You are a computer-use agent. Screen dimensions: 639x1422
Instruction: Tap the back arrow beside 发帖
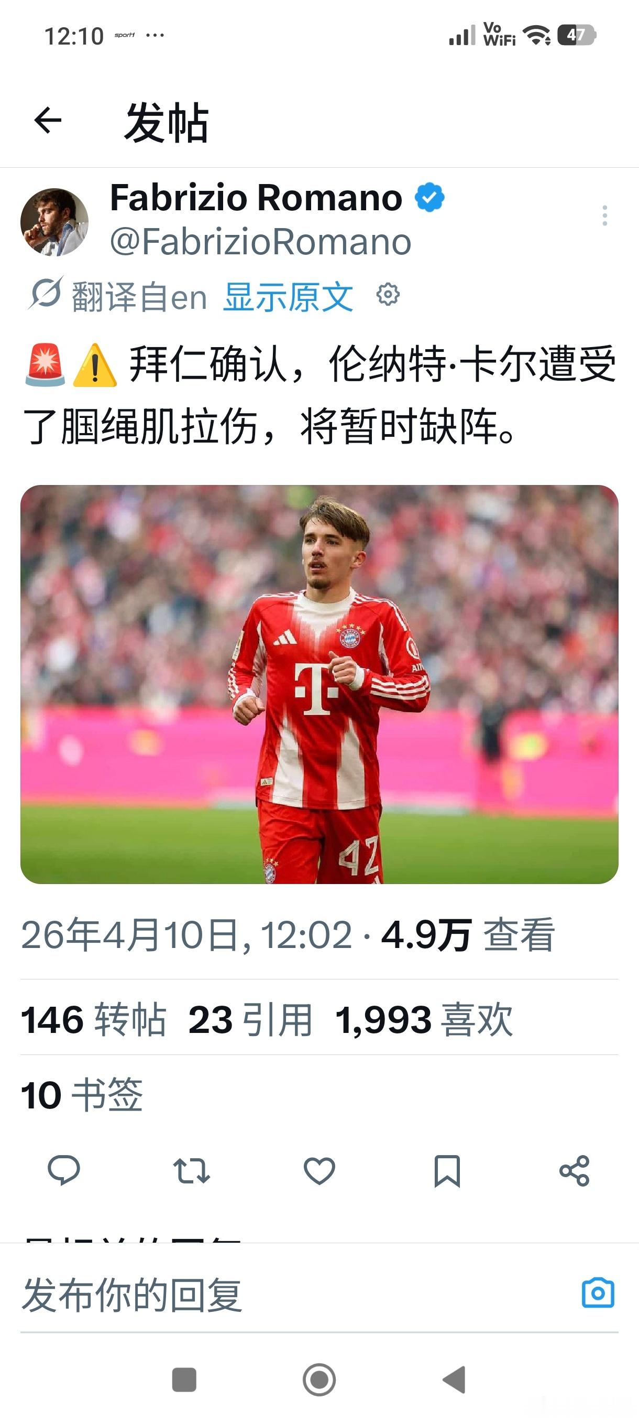pos(48,121)
